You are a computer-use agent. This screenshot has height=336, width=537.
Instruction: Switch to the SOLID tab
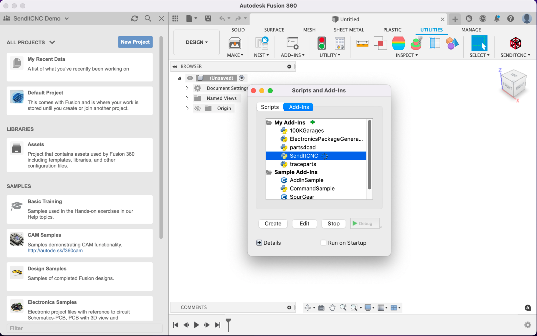pos(238,30)
